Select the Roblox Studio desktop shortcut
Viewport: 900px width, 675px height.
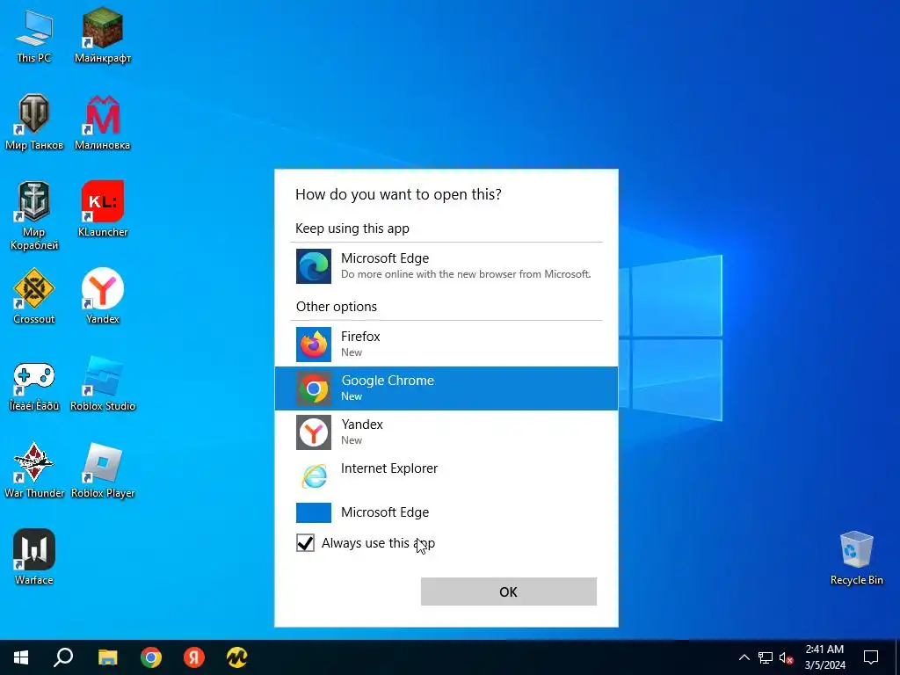pos(103,385)
